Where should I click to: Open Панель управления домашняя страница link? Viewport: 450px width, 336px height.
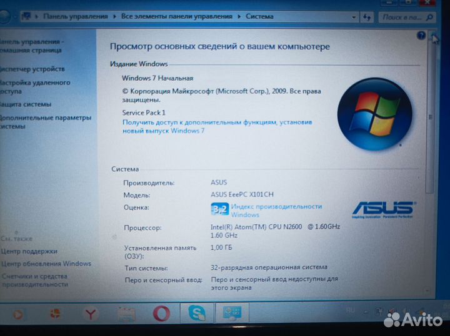(31, 46)
